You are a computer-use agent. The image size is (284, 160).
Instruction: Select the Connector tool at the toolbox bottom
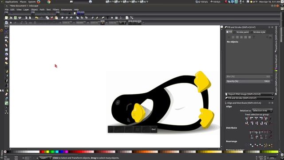7,112
